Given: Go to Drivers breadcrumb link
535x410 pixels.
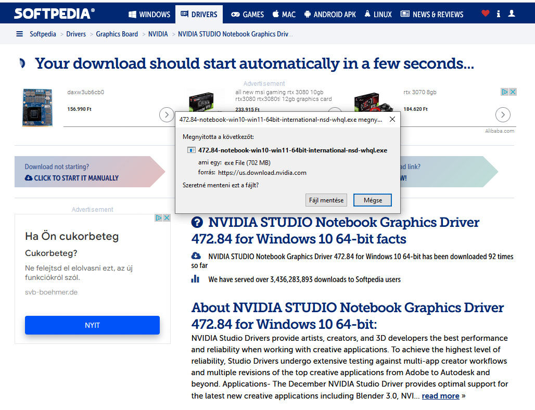Looking at the screenshot, I should click(x=76, y=34).
